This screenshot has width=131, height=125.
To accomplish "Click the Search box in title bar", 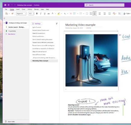I will click(104, 5).
